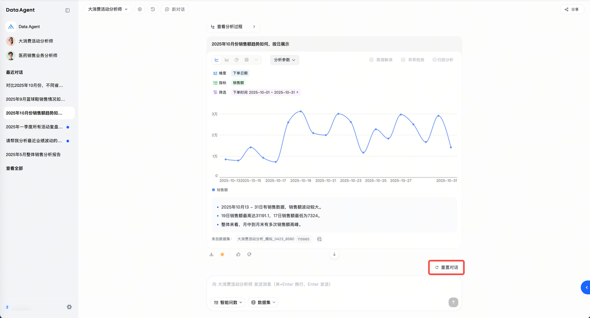This screenshot has width=590, height=318.
Task: Switch chart to pie chart view
Action: coord(236,60)
